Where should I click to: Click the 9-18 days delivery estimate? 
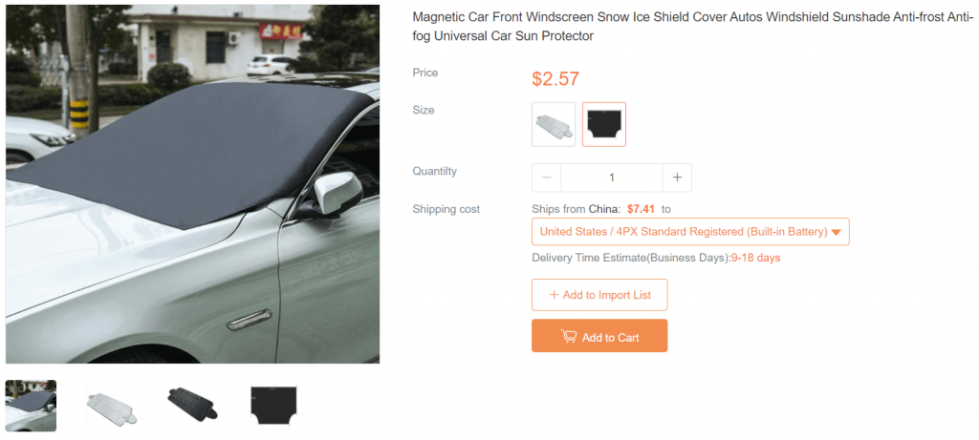[x=755, y=258]
